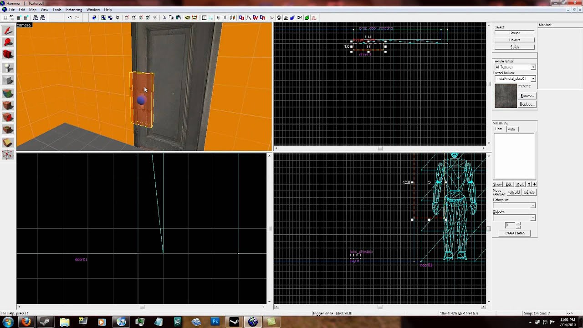This screenshot has height=328, width=583.
Task: Open the Edit menu
Action: tap(22, 10)
